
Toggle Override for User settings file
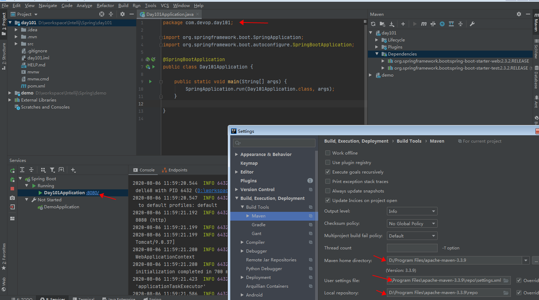point(519,280)
